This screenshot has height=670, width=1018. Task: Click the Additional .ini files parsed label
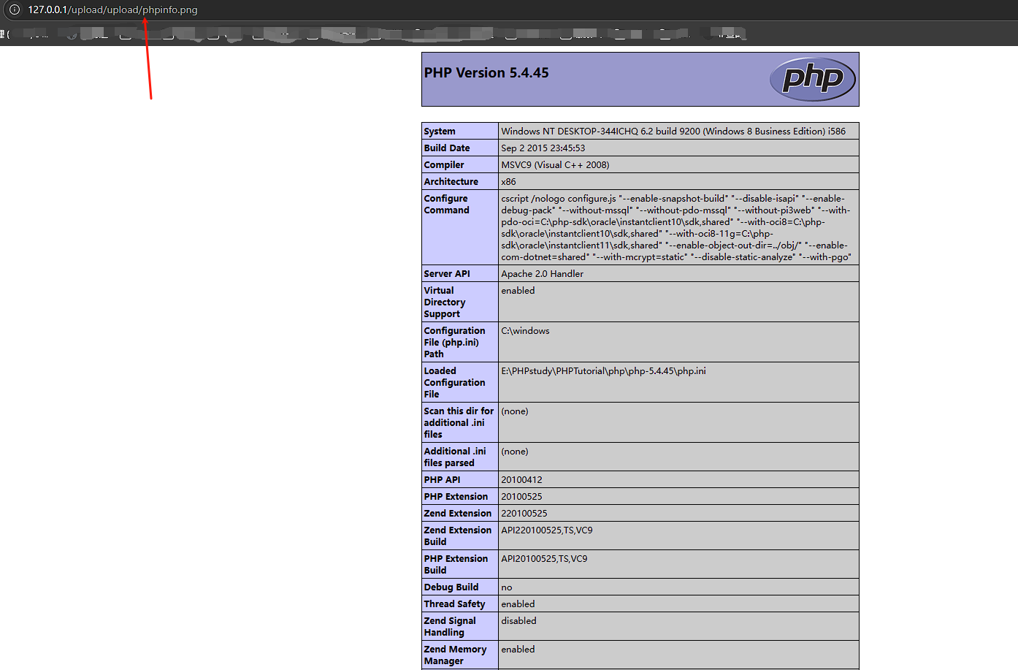coord(455,457)
